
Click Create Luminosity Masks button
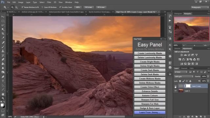150,53
